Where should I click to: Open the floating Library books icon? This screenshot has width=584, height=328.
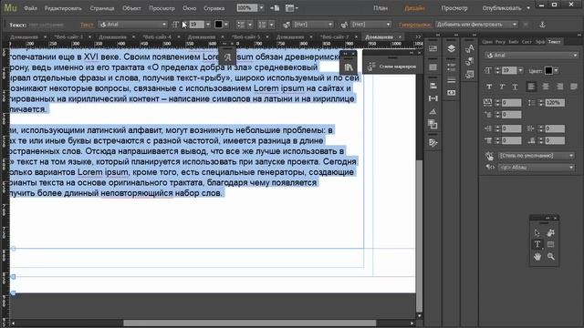pyautogui.click(x=349, y=67)
